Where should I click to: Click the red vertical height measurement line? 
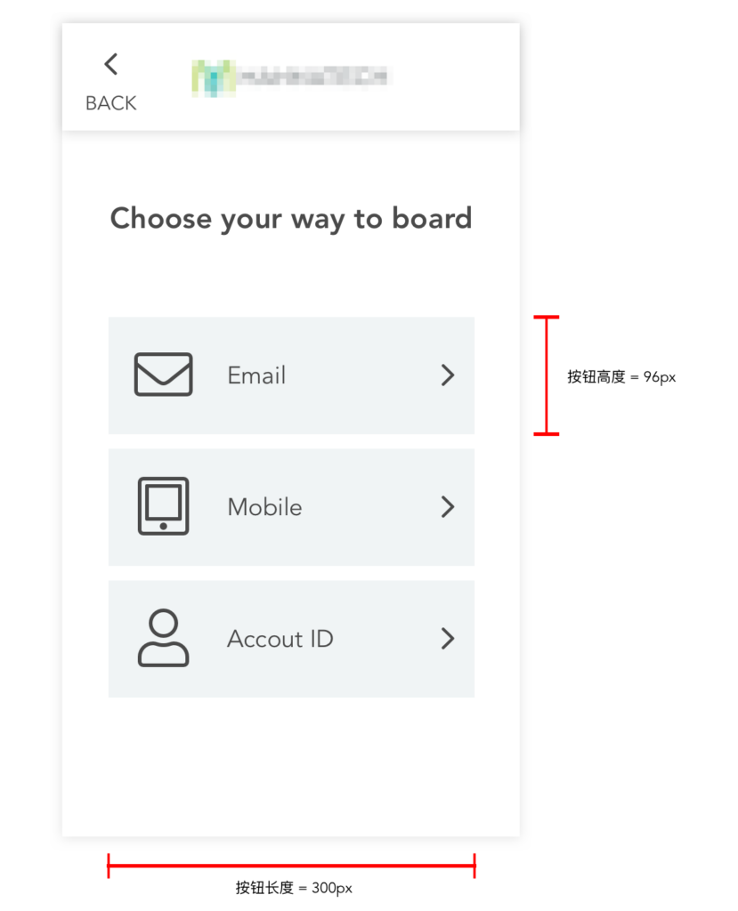pyautogui.click(x=547, y=375)
